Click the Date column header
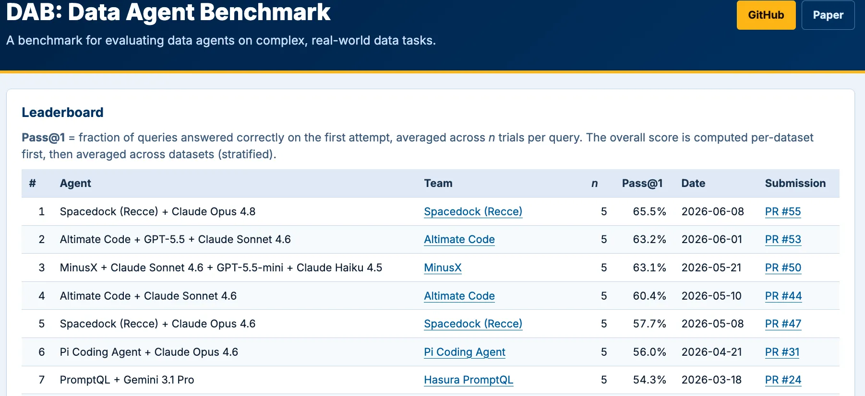Screen dimensions: 865x396 pyautogui.click(x=693, y=183)
